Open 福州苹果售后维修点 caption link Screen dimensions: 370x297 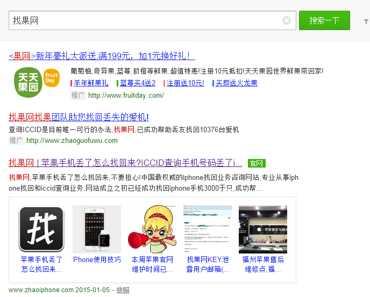tap(263, 264)
